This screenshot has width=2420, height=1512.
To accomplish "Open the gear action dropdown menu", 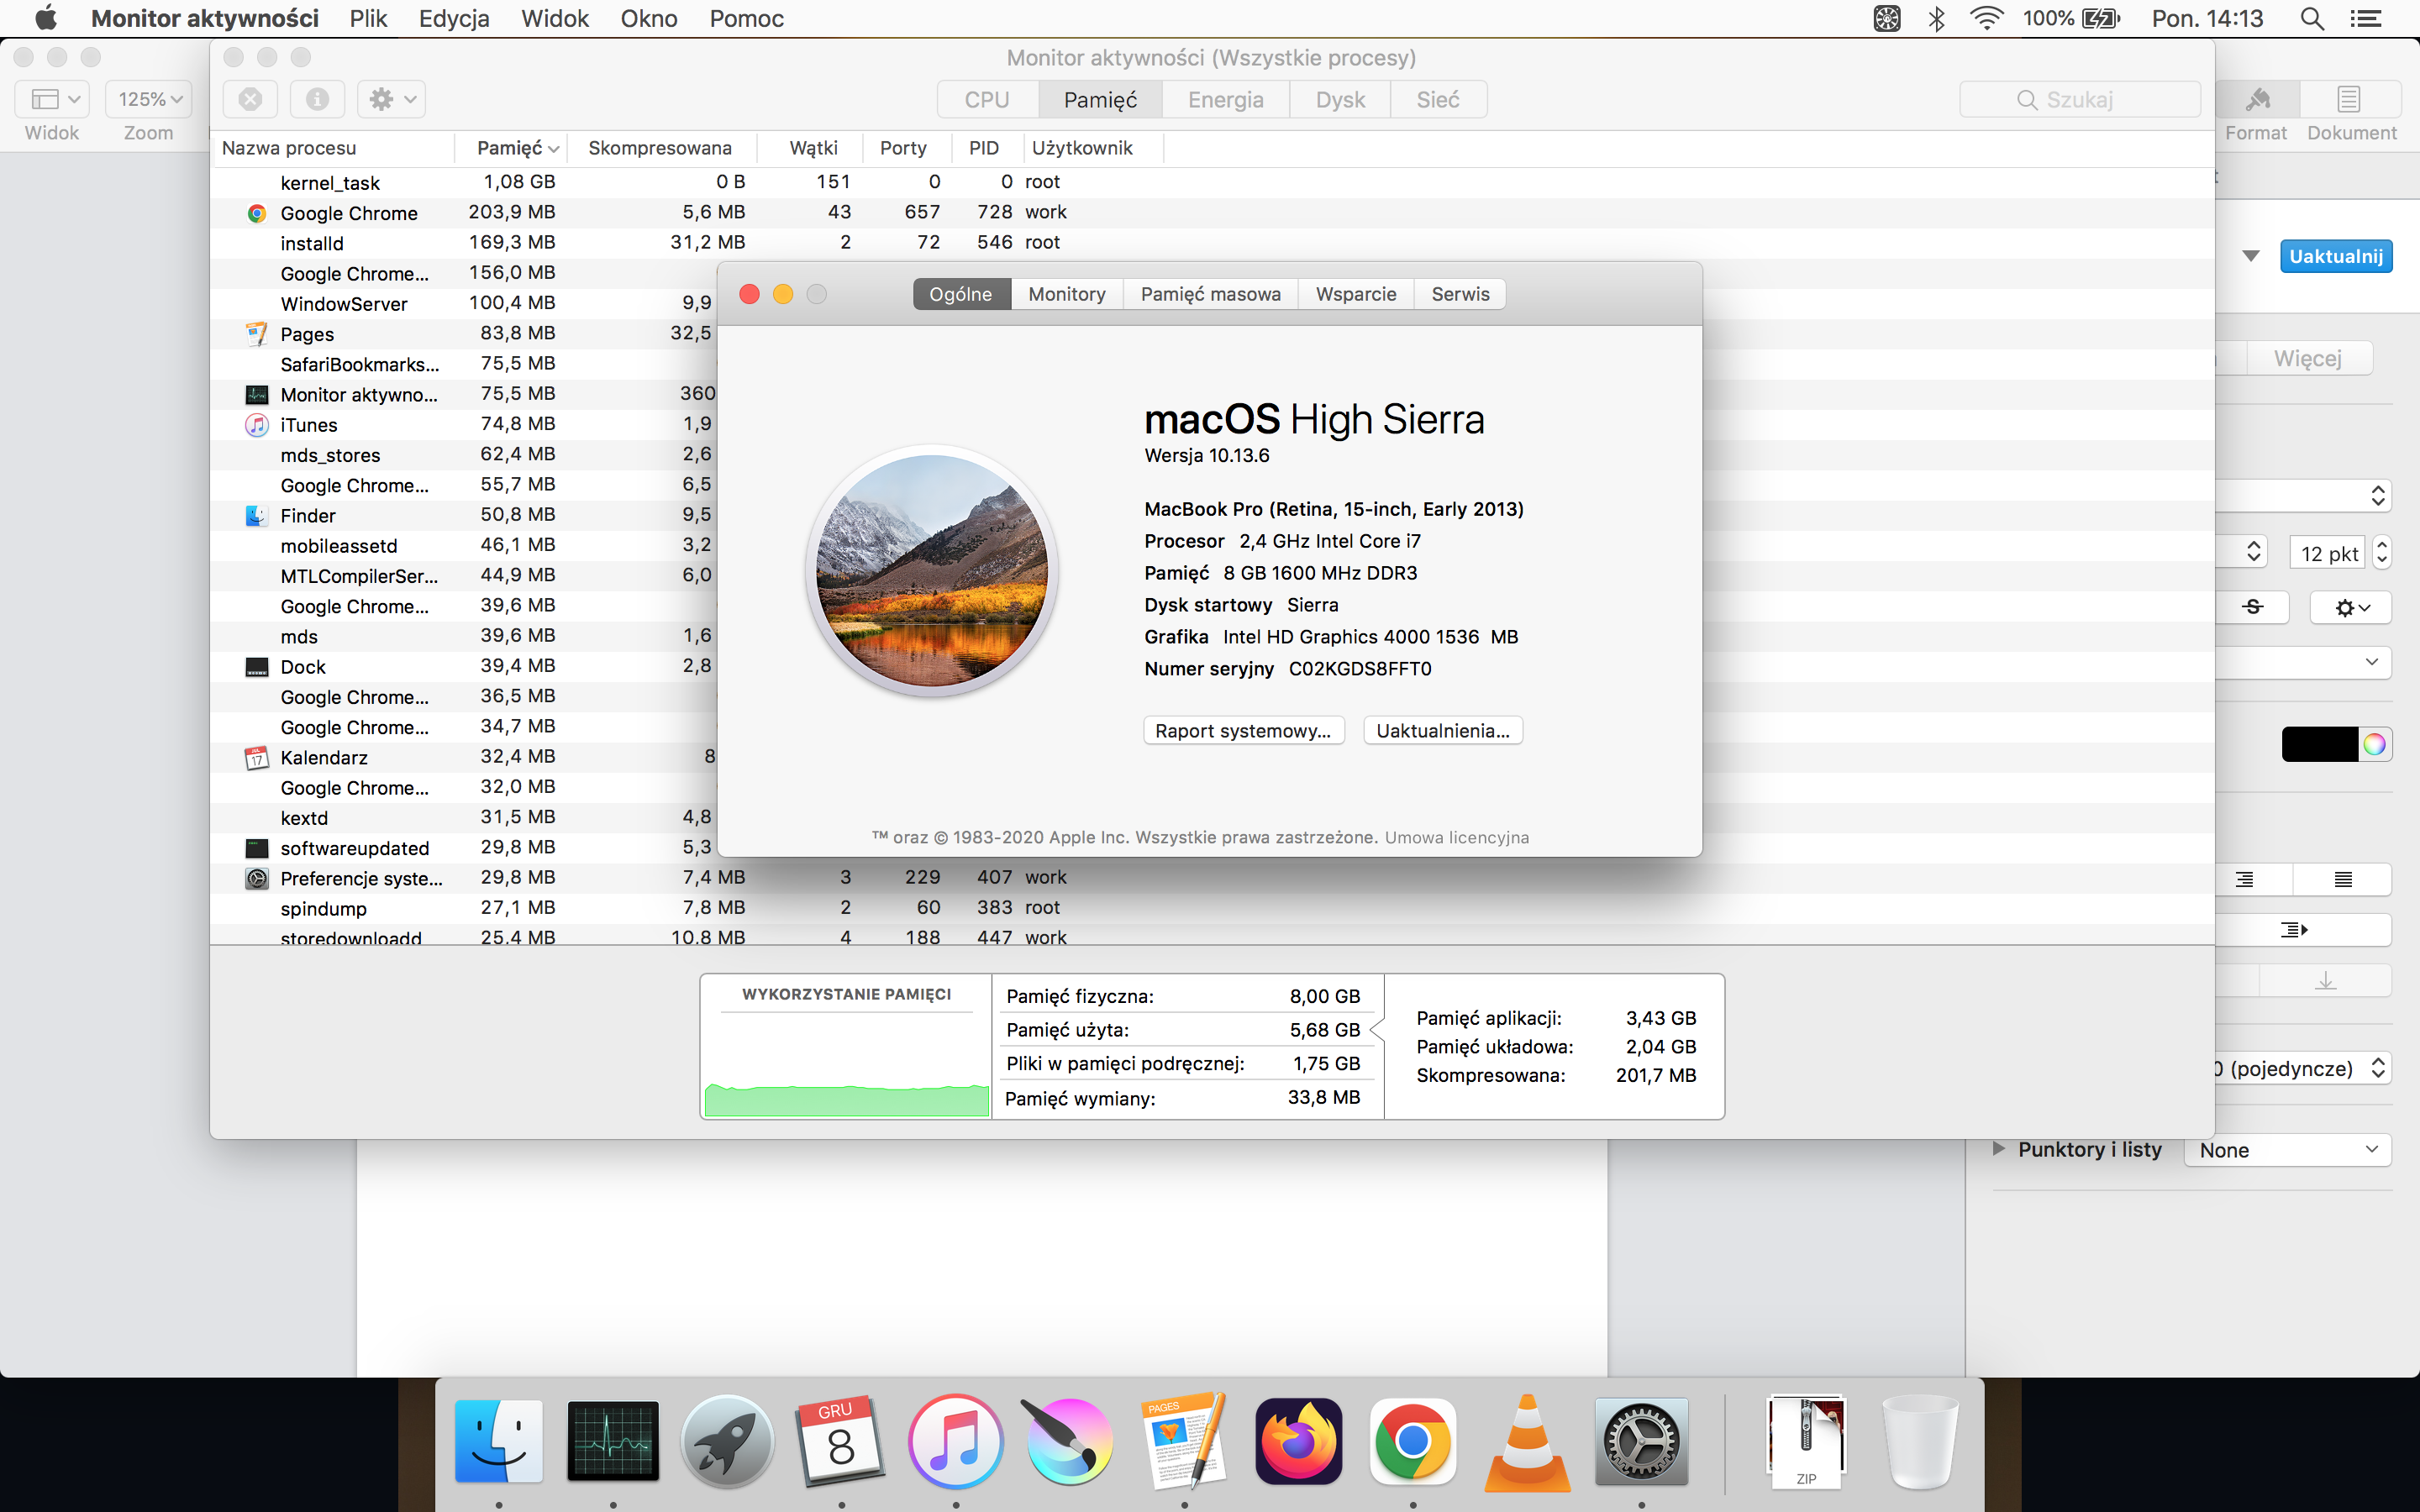I will pyautogui.click(x=392, y=99).
